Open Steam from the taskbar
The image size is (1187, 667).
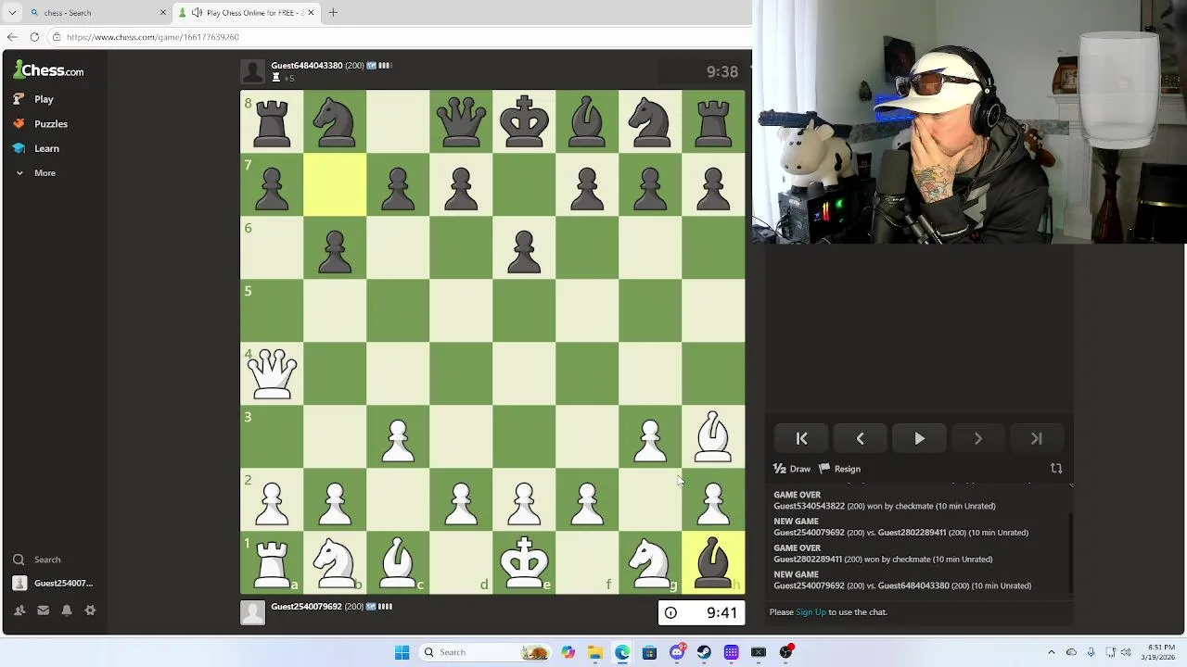(704, 652)
